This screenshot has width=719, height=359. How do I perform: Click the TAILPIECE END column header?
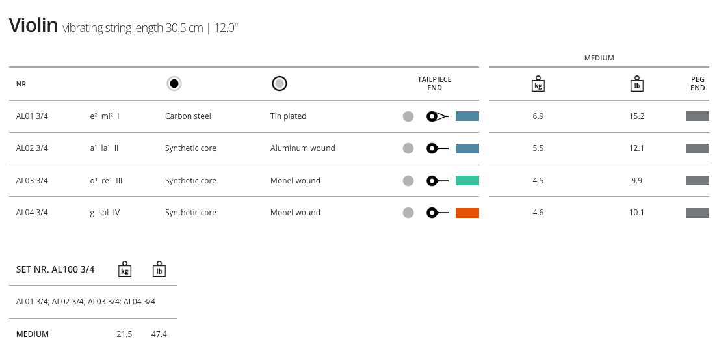434,84
